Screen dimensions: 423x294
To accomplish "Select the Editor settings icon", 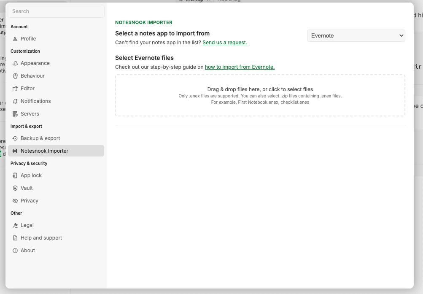I will pyautogui.click(x=15, y=88).
